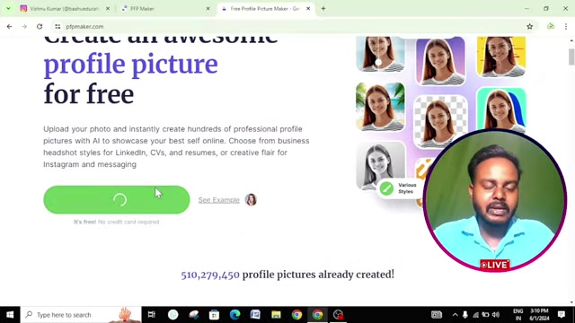The height and width of the screenshot is (323, 575).
Task: Open the tab search dropdown arrow
Action: [8, 8]
